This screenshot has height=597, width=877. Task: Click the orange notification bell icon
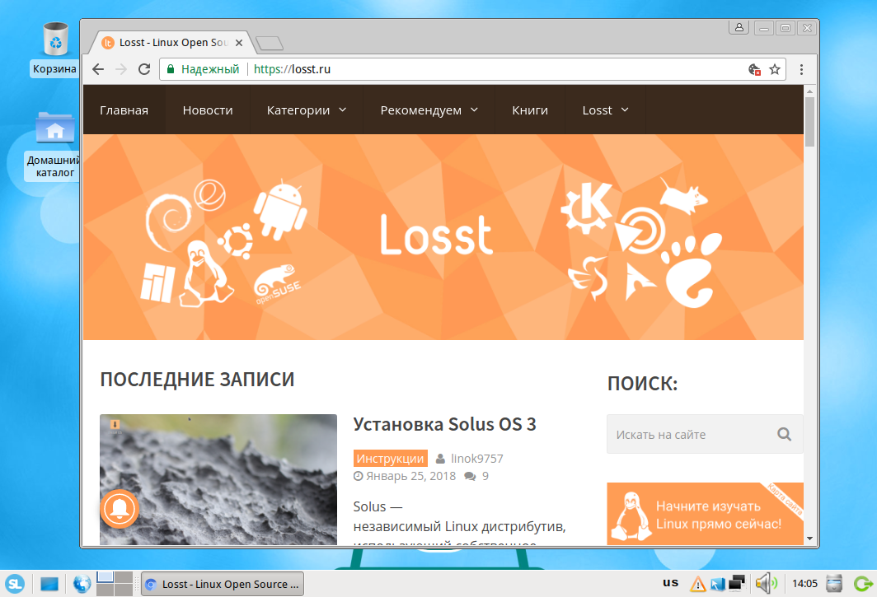coord(120,509)
